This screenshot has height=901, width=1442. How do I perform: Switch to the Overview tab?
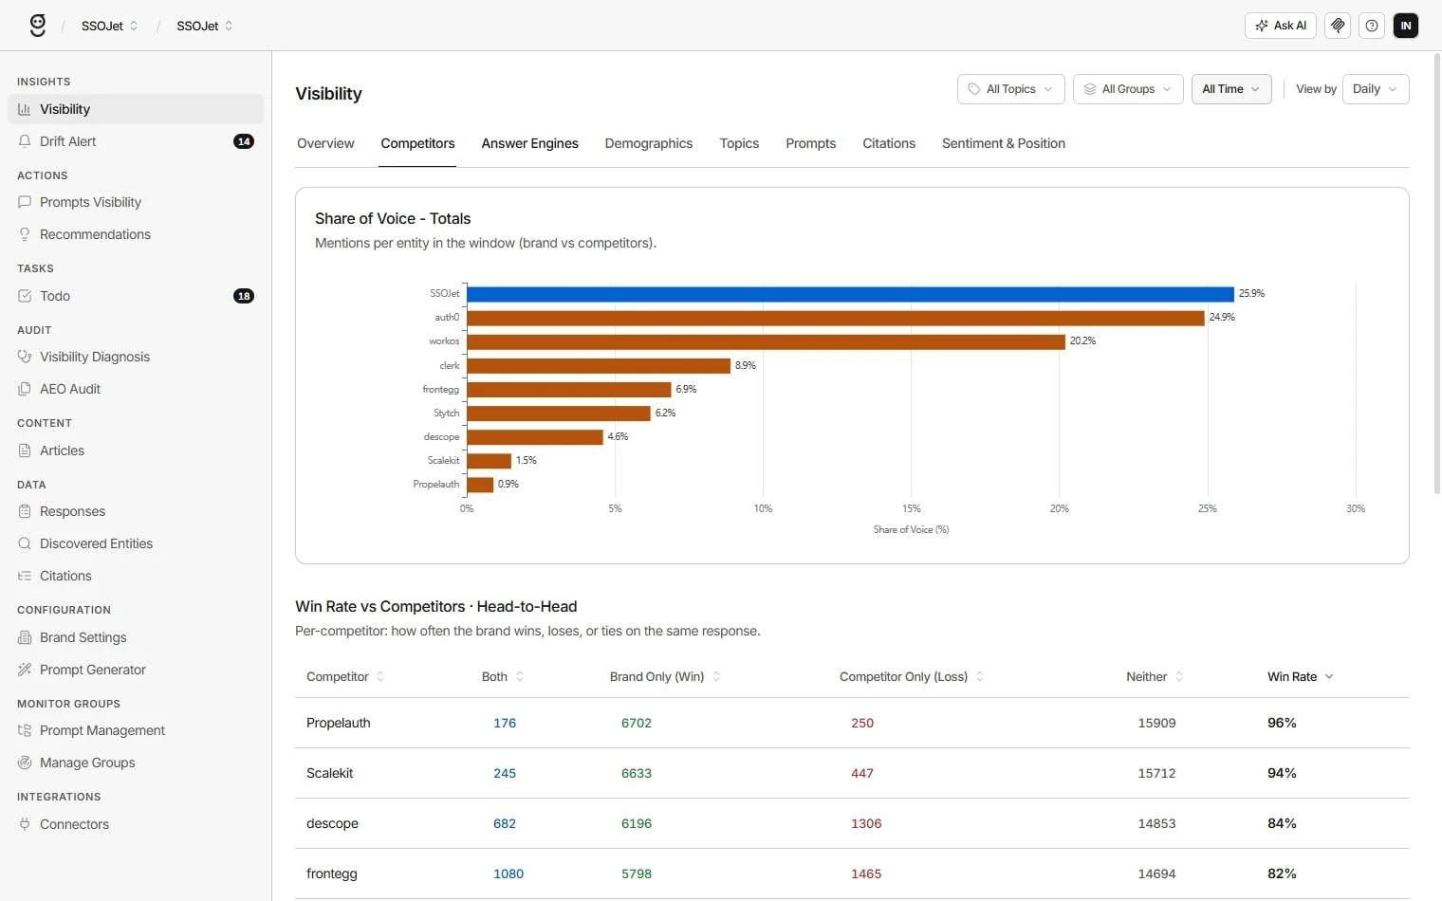coord(325,143)
